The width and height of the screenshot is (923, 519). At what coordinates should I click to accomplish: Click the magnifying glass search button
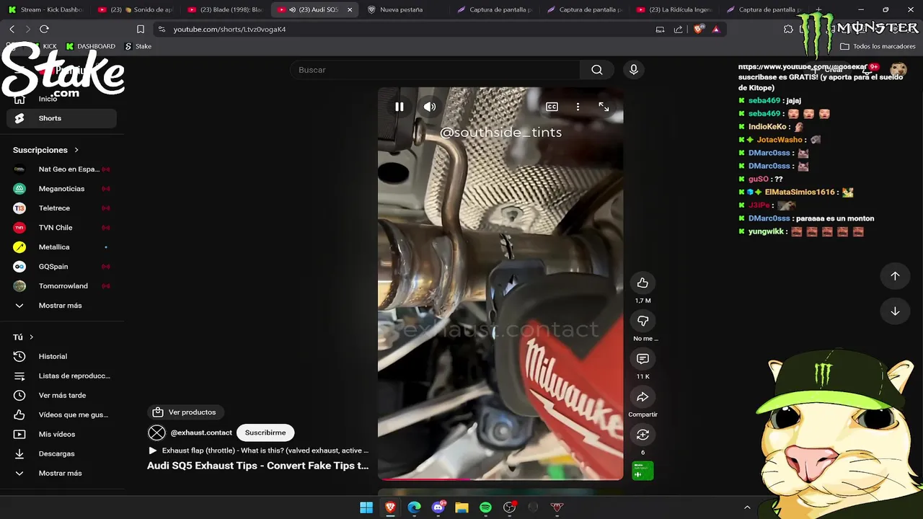[597, 70]
